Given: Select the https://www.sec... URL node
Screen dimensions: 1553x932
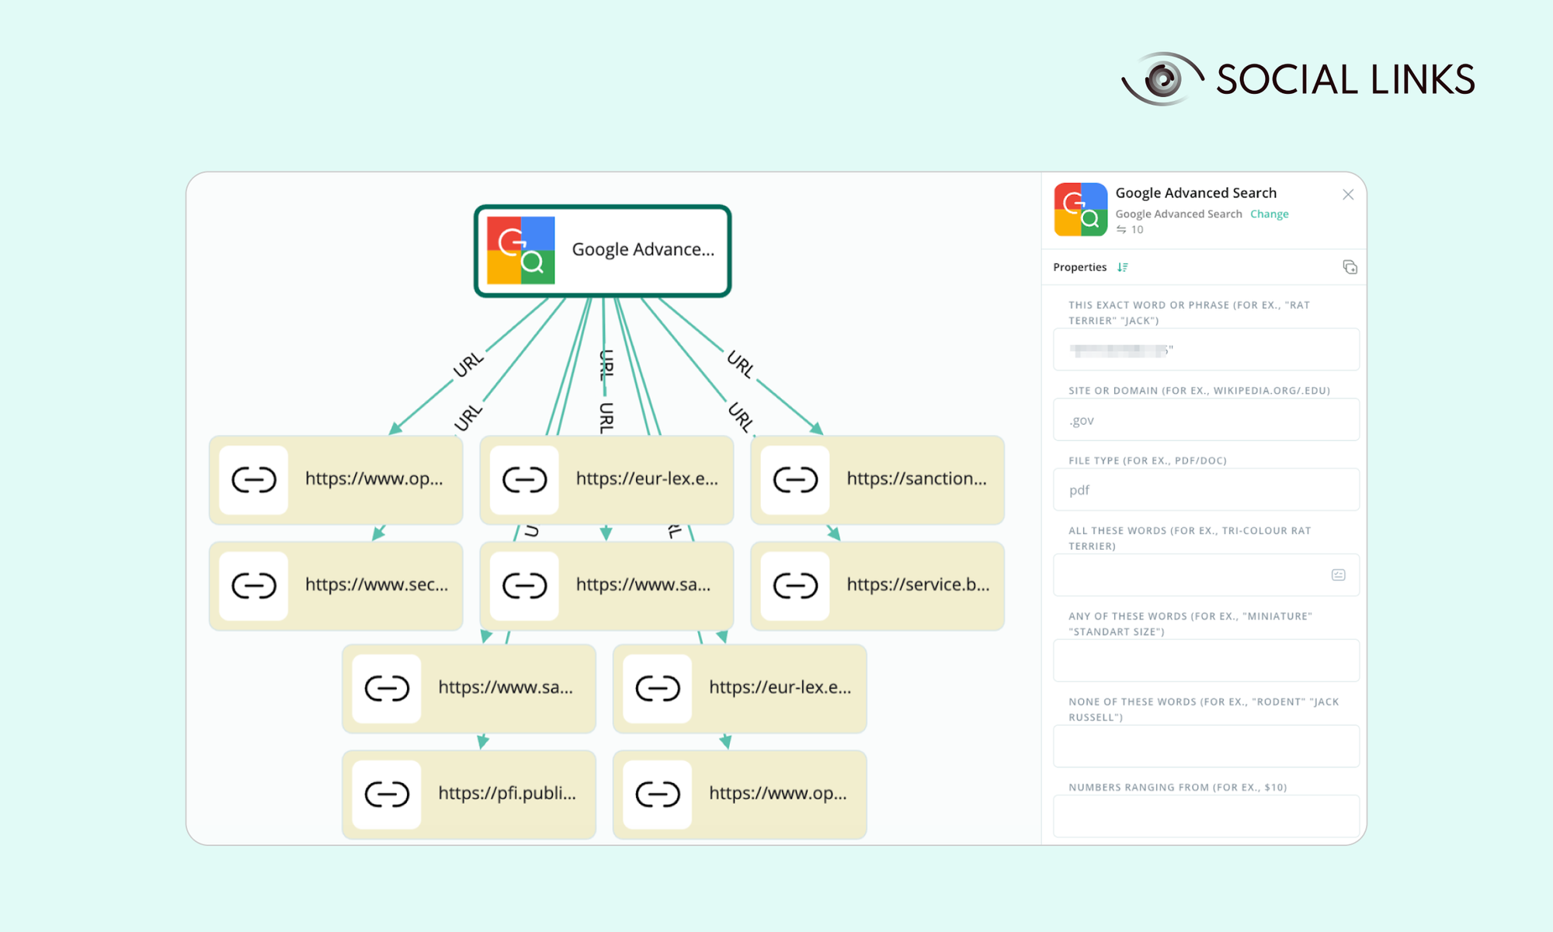Looking at the screenshot, I should [376, 586].
